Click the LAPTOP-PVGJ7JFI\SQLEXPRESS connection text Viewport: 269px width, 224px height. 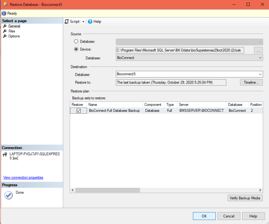(x=35, y=156)
